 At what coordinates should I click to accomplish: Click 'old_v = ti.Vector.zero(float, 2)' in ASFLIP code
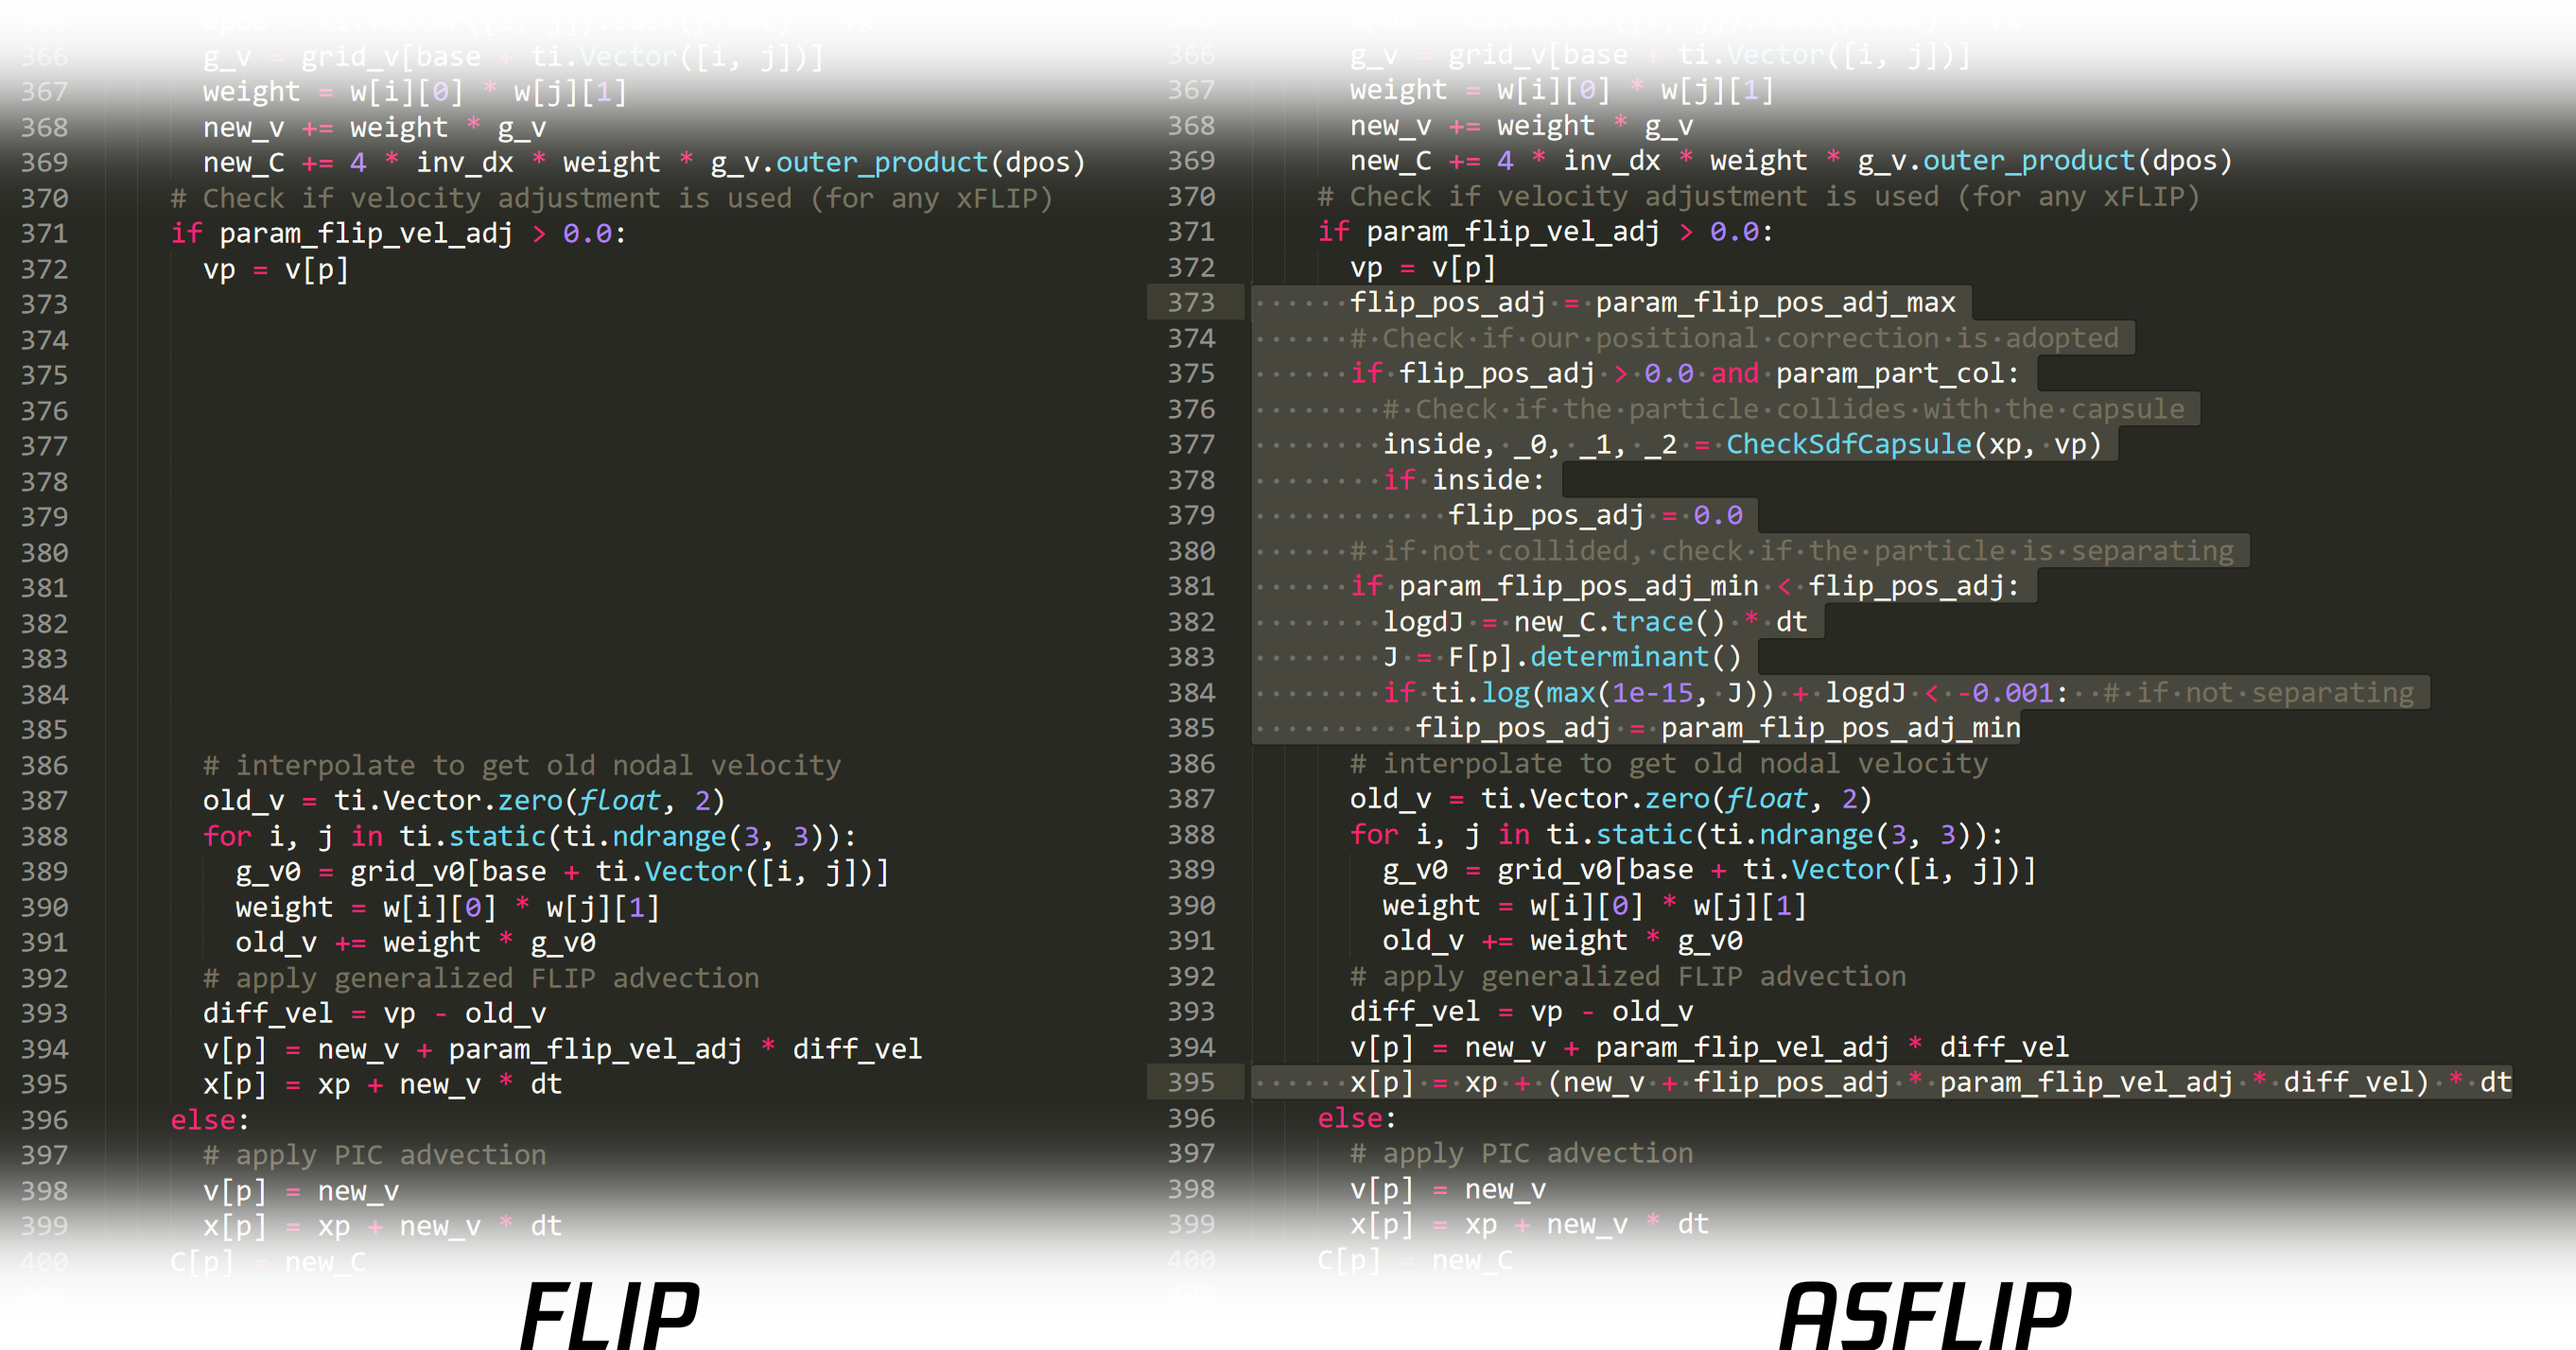(x=1611, y=798)
